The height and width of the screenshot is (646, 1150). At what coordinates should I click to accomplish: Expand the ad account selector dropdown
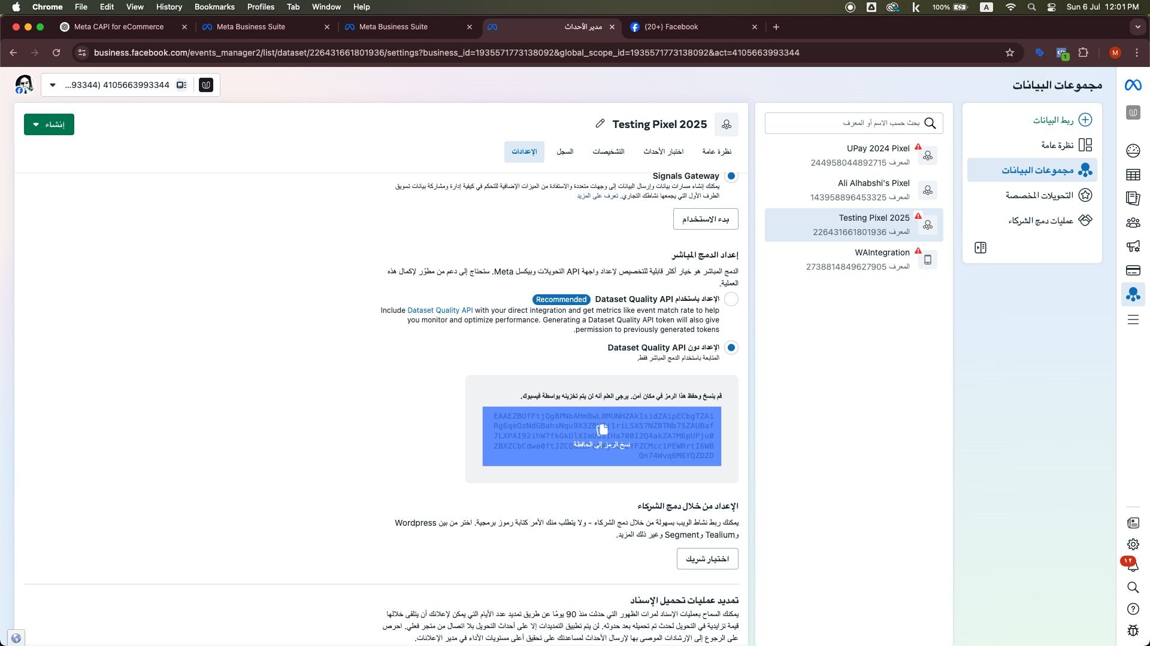pyautogui.click(x=53, y=85)
